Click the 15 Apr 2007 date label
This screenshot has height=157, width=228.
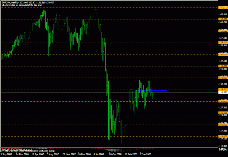coord(38,154)
